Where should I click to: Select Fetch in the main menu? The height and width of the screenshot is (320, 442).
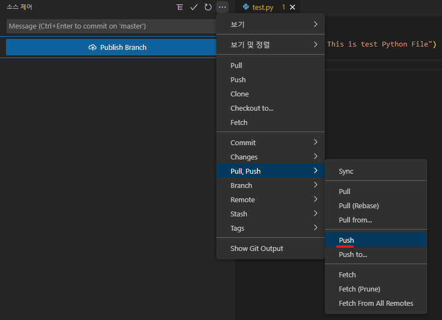coord(271,122)
